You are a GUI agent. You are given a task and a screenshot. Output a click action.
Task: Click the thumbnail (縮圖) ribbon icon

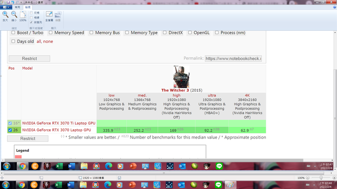tap(58, 16)
